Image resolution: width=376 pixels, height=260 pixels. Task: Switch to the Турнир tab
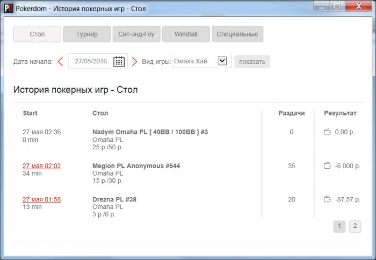[87, 34]
